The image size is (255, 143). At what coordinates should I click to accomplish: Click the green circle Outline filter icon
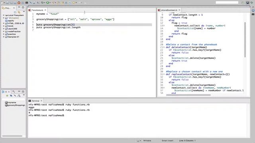coord(7,96)
